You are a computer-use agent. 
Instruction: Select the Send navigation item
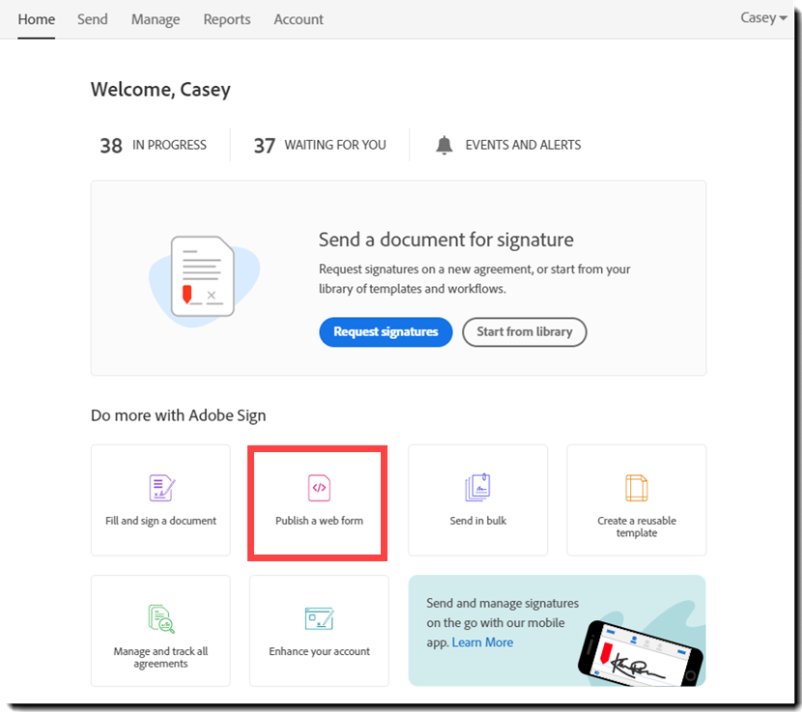[92, 19]
